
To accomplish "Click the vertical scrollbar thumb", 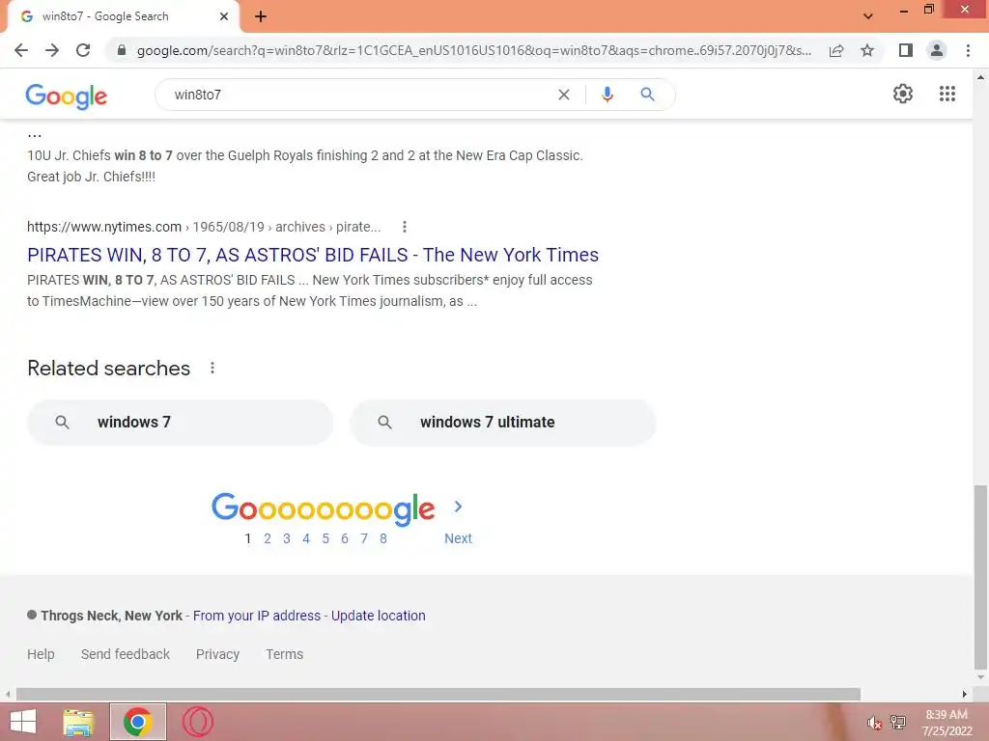I will [980, 577].
